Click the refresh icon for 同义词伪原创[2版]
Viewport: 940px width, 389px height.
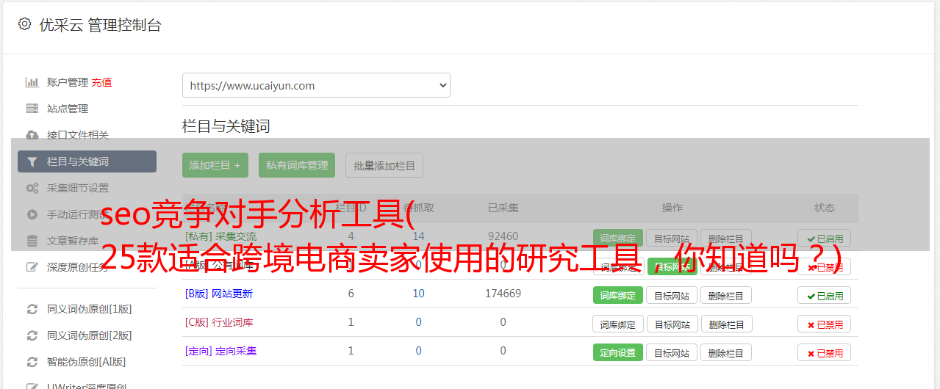(x=32, y=335)
